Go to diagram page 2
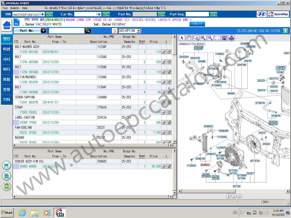This screenshot has height=218, width=291. [234, 196]
